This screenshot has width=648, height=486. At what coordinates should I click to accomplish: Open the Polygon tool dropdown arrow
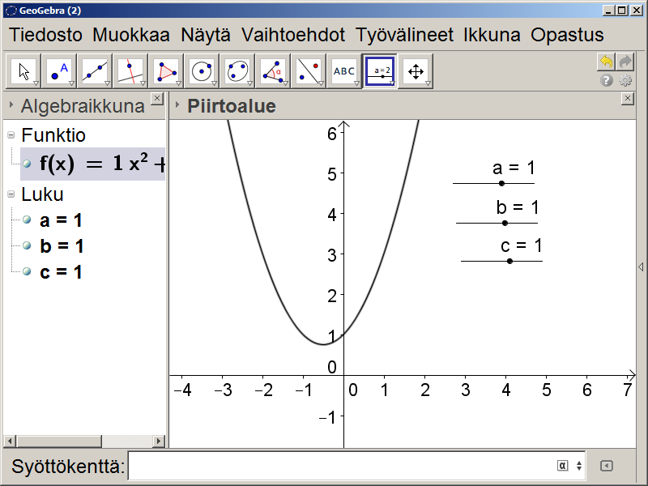pyautogui.click(x=178, y=83)
